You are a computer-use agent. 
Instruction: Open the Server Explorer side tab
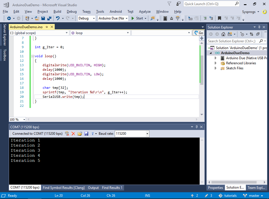5,35
